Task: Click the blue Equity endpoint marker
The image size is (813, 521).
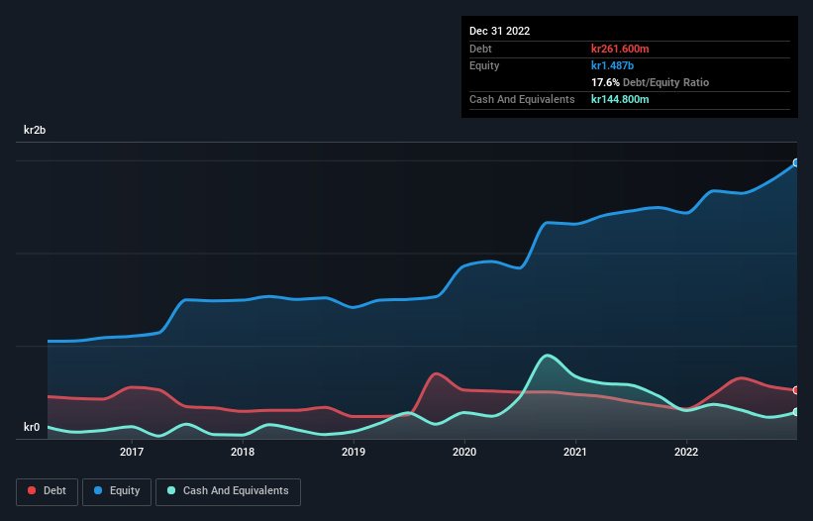Action: (x=796, y=162)
